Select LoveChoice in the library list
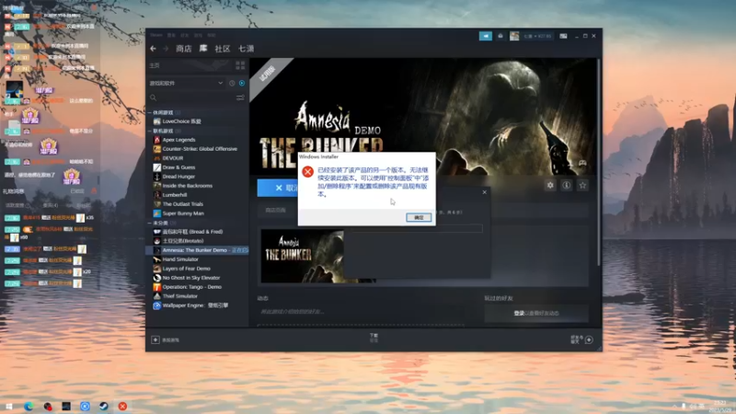Image resolution: width=736 pixels, height=414 pixels. tap(181, 121)
